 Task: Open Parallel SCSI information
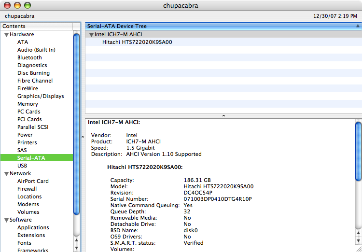tap(33, 127)
